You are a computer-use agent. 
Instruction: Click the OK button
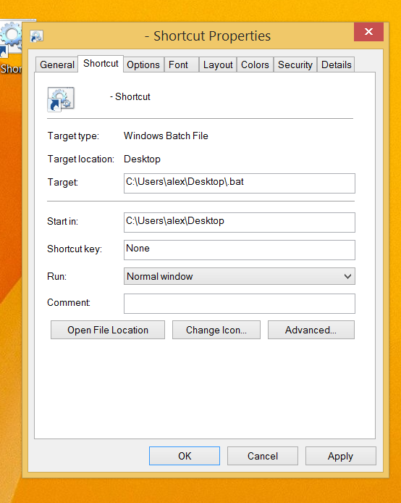click(x=185, y=456)
